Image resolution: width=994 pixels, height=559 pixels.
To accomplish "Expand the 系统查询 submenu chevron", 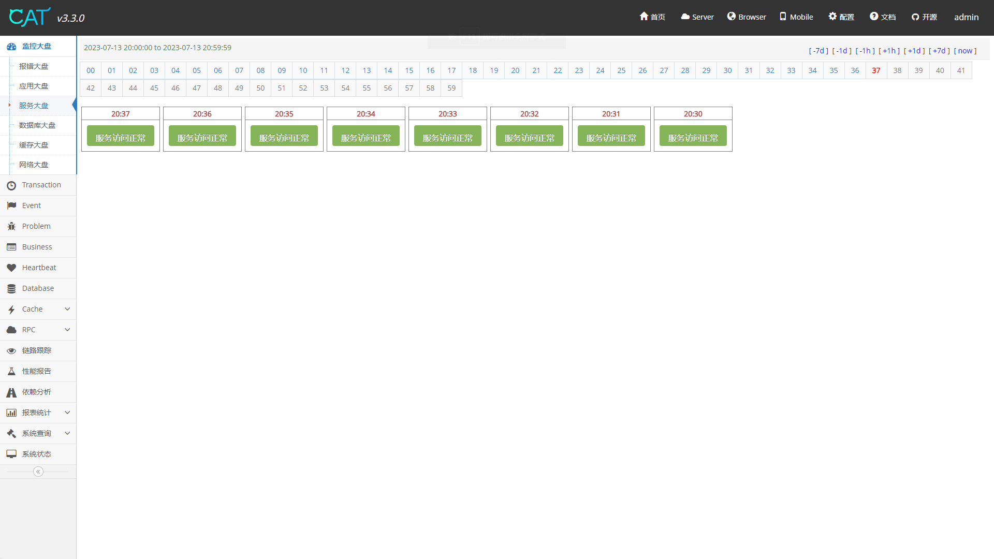I will (x=67, y=433).
